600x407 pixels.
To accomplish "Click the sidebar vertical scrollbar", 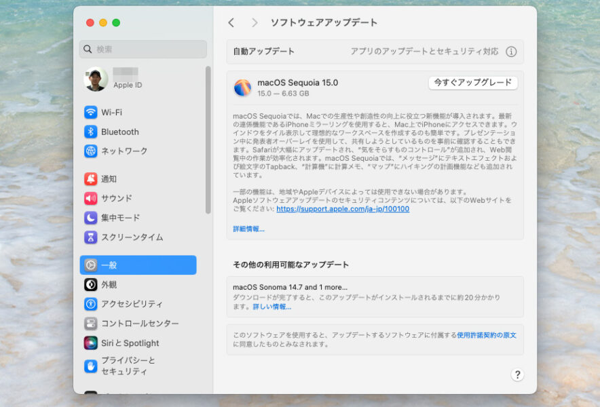I will (208, 140).
